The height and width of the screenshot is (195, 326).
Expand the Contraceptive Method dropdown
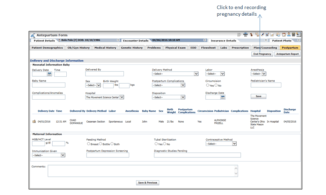[x=234, y=143]
